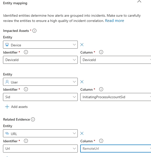
Task: Show info for User Identifier field
Action: 26,89
